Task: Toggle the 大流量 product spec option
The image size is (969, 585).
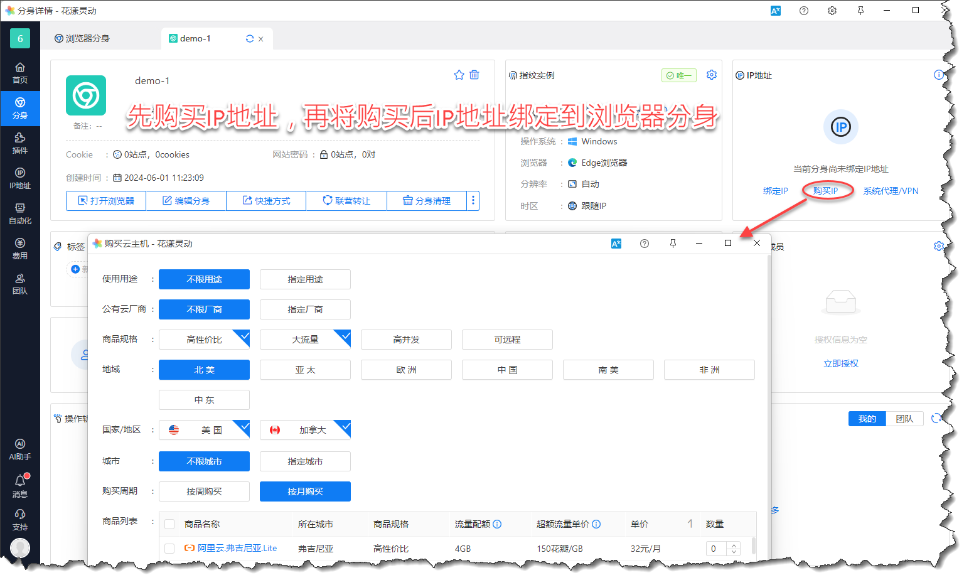Action: 305,340
